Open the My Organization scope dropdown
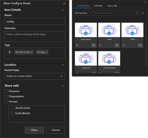The width and height of the screenshot is (148, 138). 84,13
